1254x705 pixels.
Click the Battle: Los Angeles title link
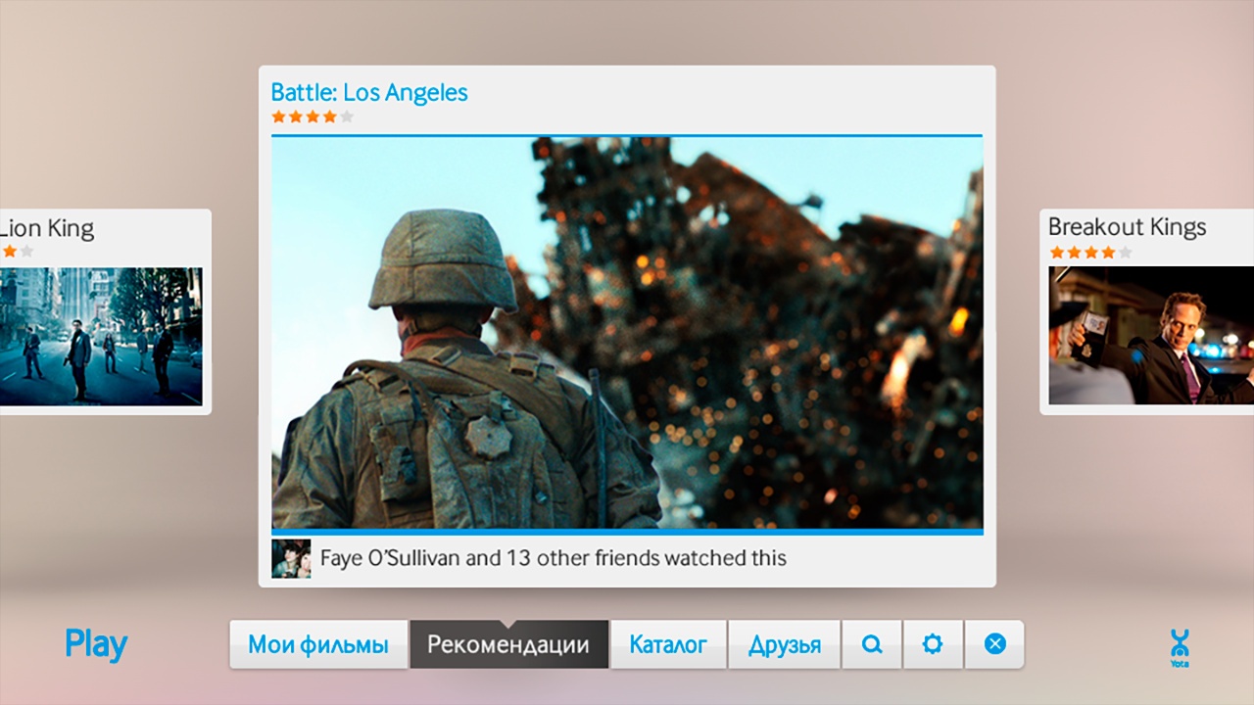pos(369,92)
